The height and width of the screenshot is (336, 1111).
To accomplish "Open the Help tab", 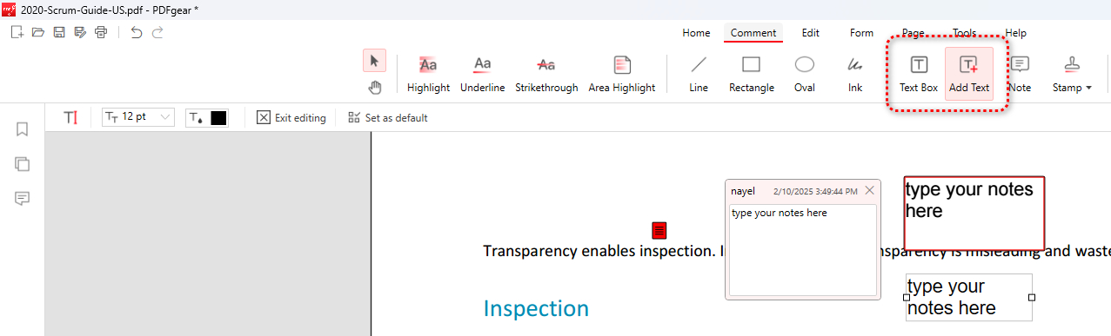I will click(x=1015, y=33).
